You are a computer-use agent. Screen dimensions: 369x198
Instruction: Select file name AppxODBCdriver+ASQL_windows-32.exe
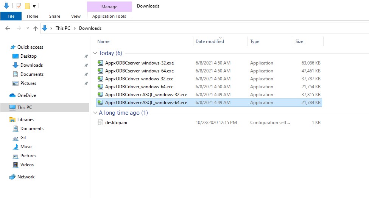point(146,95)
